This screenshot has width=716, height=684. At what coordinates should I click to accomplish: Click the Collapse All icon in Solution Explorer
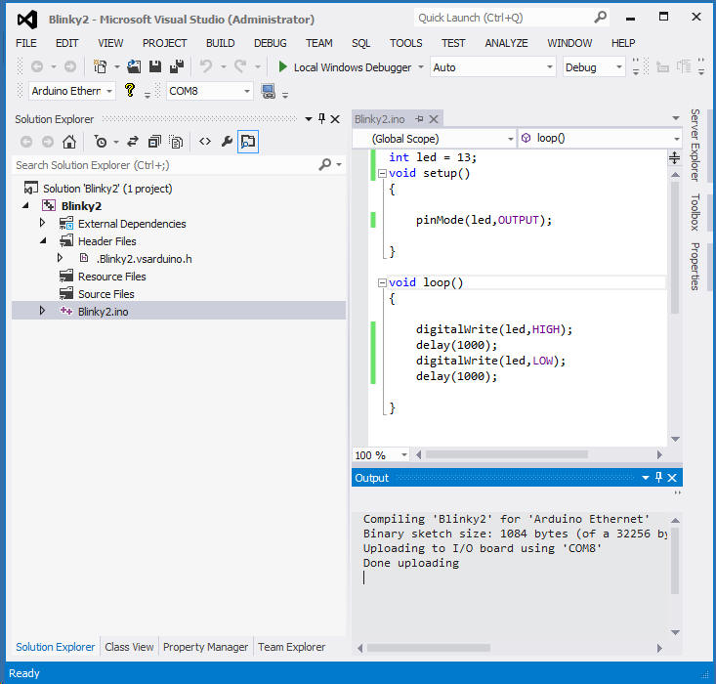point(154,142)
